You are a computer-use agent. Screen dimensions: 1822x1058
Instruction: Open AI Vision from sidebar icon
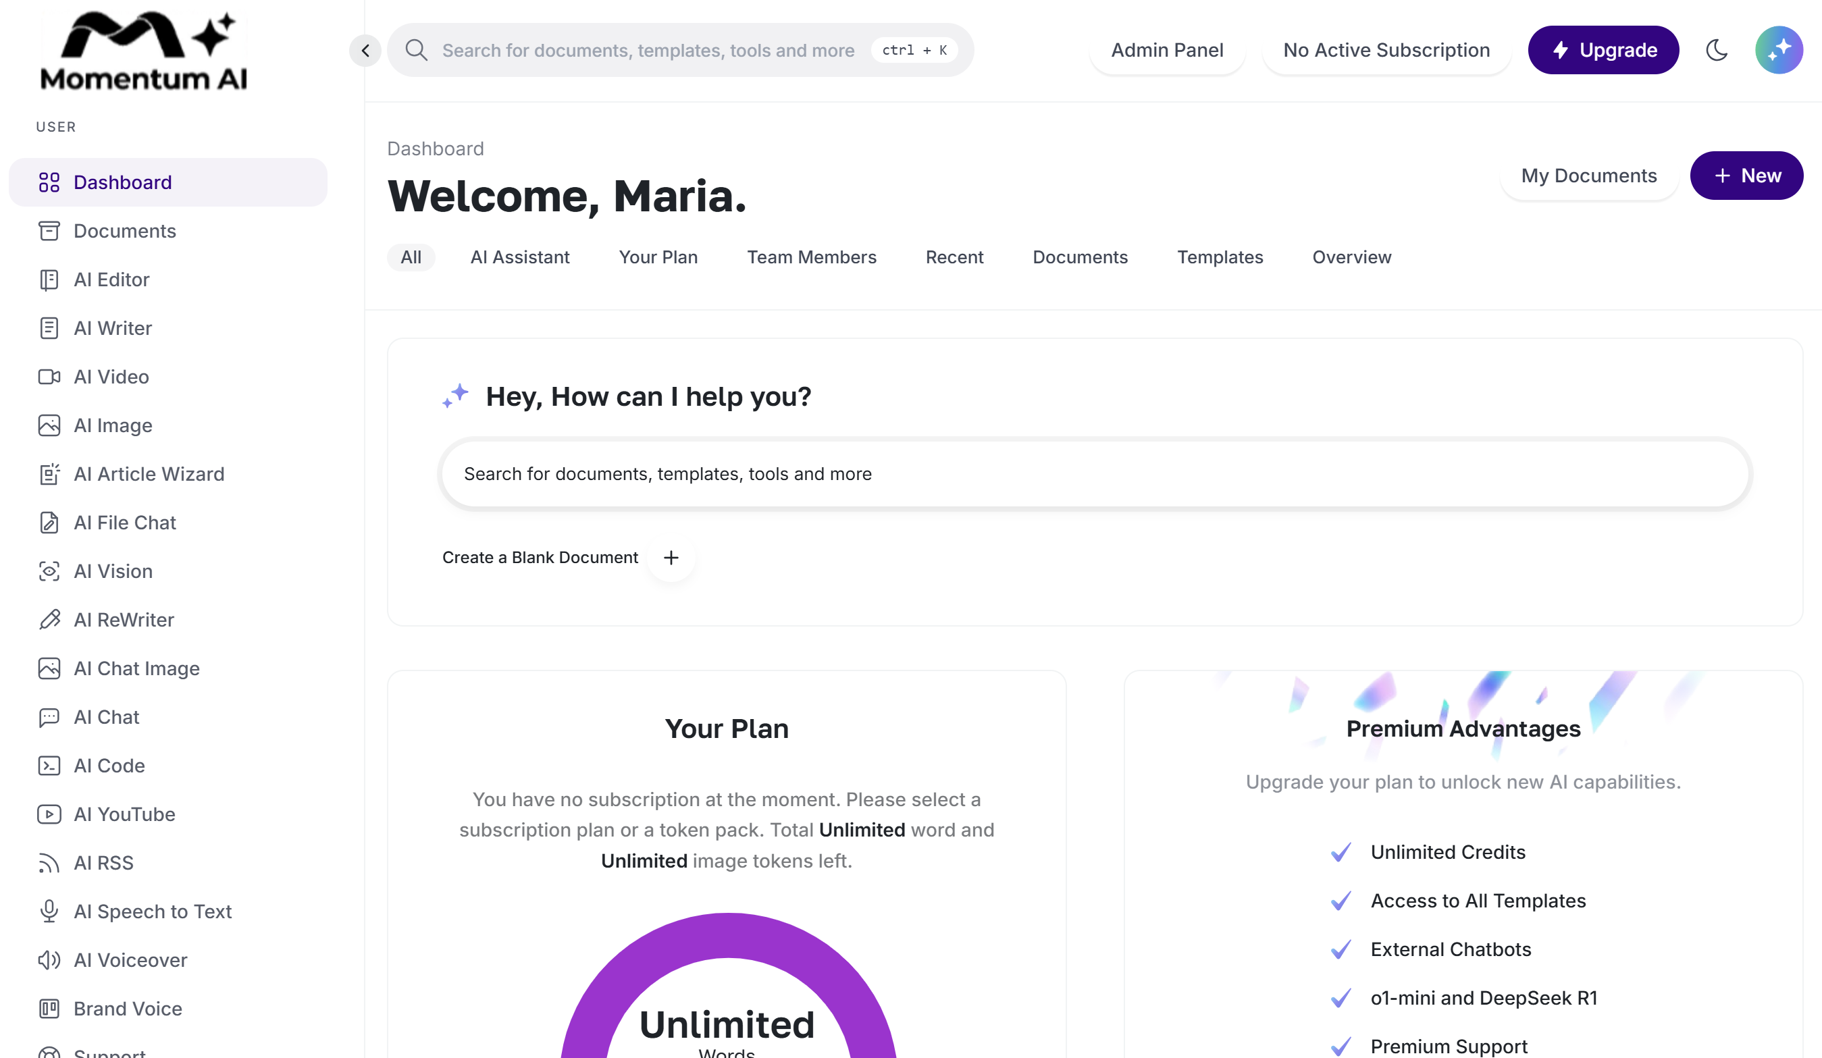point(49,571)
